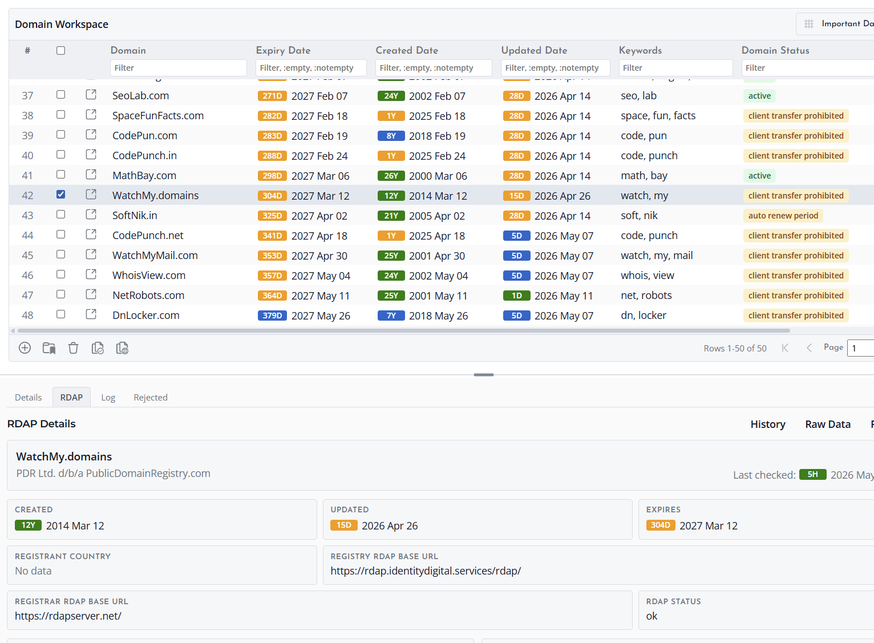Focus the Keywords filter field
This screenshot has height=643, width=874.
click(x=676, y=68)
